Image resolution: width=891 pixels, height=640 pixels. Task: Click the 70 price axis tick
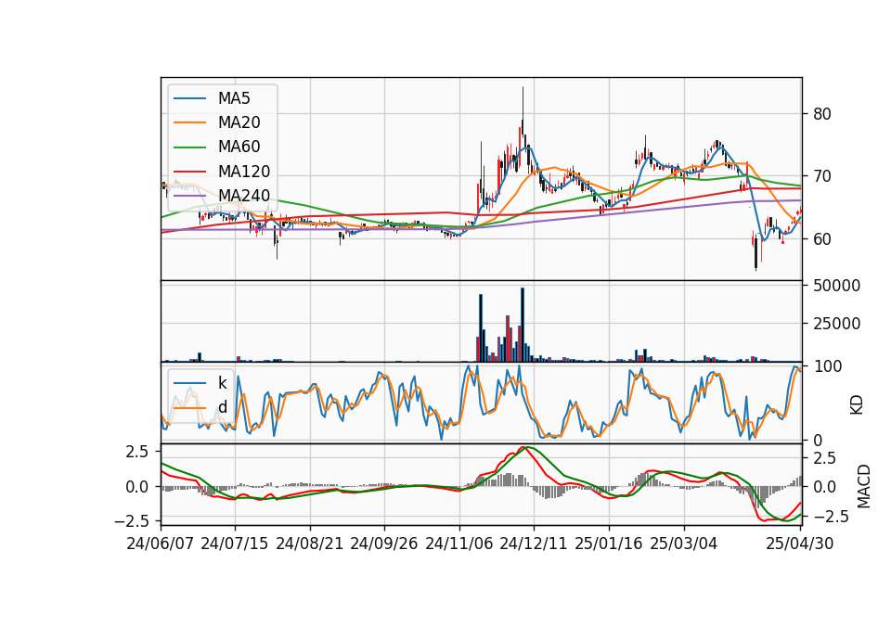tap(822, 176)
